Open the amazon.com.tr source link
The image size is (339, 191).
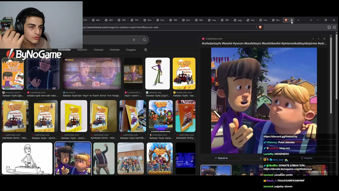click(x=13, y=93)
